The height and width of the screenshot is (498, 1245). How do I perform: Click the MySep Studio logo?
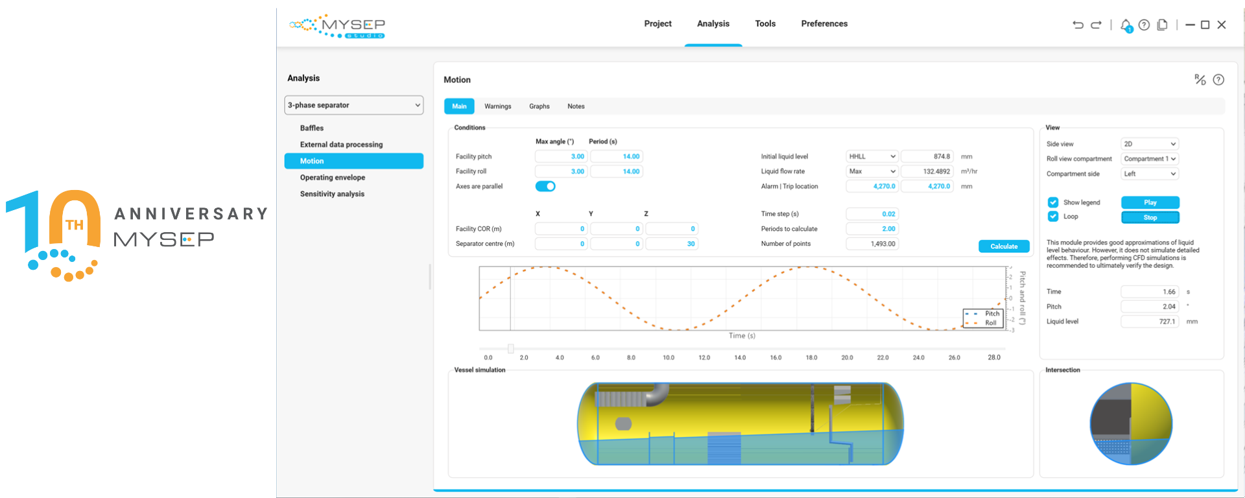point(337,26)
